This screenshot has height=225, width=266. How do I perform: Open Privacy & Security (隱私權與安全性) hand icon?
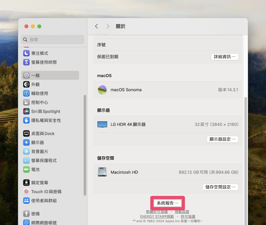tap(26, 120)
